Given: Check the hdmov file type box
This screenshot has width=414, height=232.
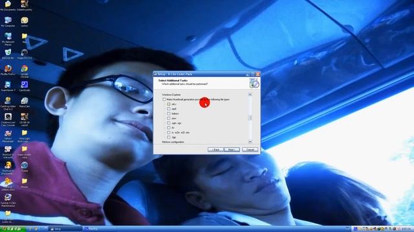Looking at the screenshot, I should tap(169, 113).
